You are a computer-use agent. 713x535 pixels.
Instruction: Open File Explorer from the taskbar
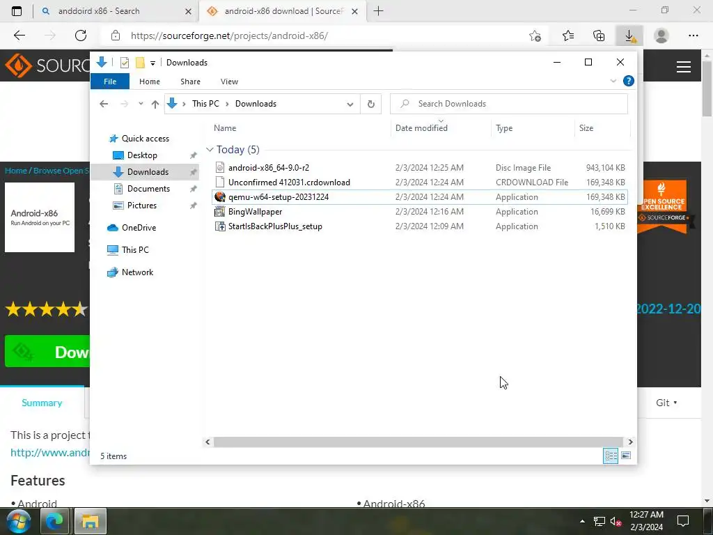[90, 521]
